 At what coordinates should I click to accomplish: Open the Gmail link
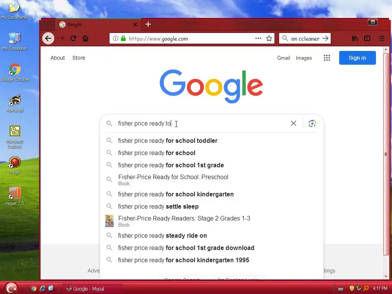(284, 58)
